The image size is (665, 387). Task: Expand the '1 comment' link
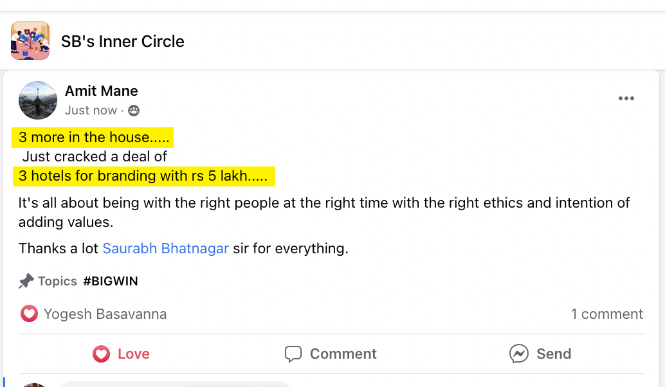tap(606, 314)
